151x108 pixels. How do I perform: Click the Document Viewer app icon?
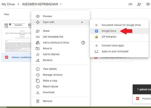pyautogui.click(x=97, y=25)
